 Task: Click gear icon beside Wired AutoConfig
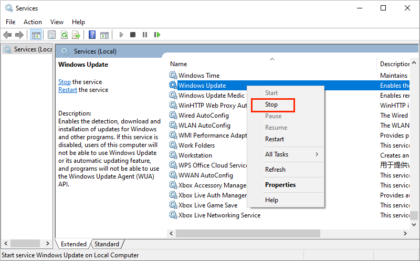(x=173, y=115)
